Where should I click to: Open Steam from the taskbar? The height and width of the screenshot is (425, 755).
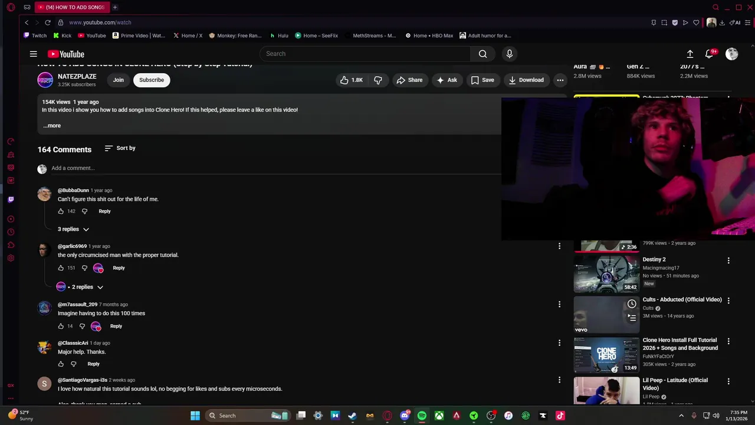click(x=352, y=416)
